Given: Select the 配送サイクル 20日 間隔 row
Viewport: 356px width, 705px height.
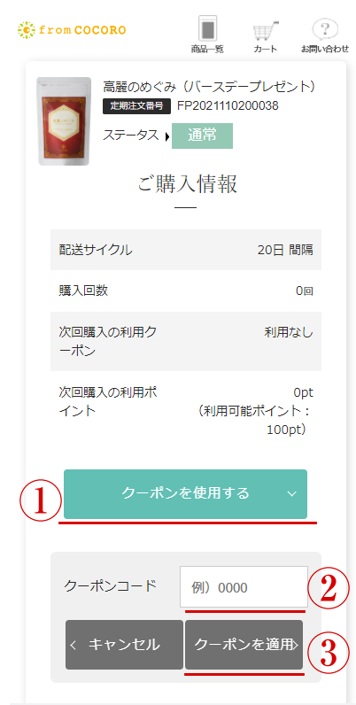Looking at the screenshot, I should (x=186, y=250).
